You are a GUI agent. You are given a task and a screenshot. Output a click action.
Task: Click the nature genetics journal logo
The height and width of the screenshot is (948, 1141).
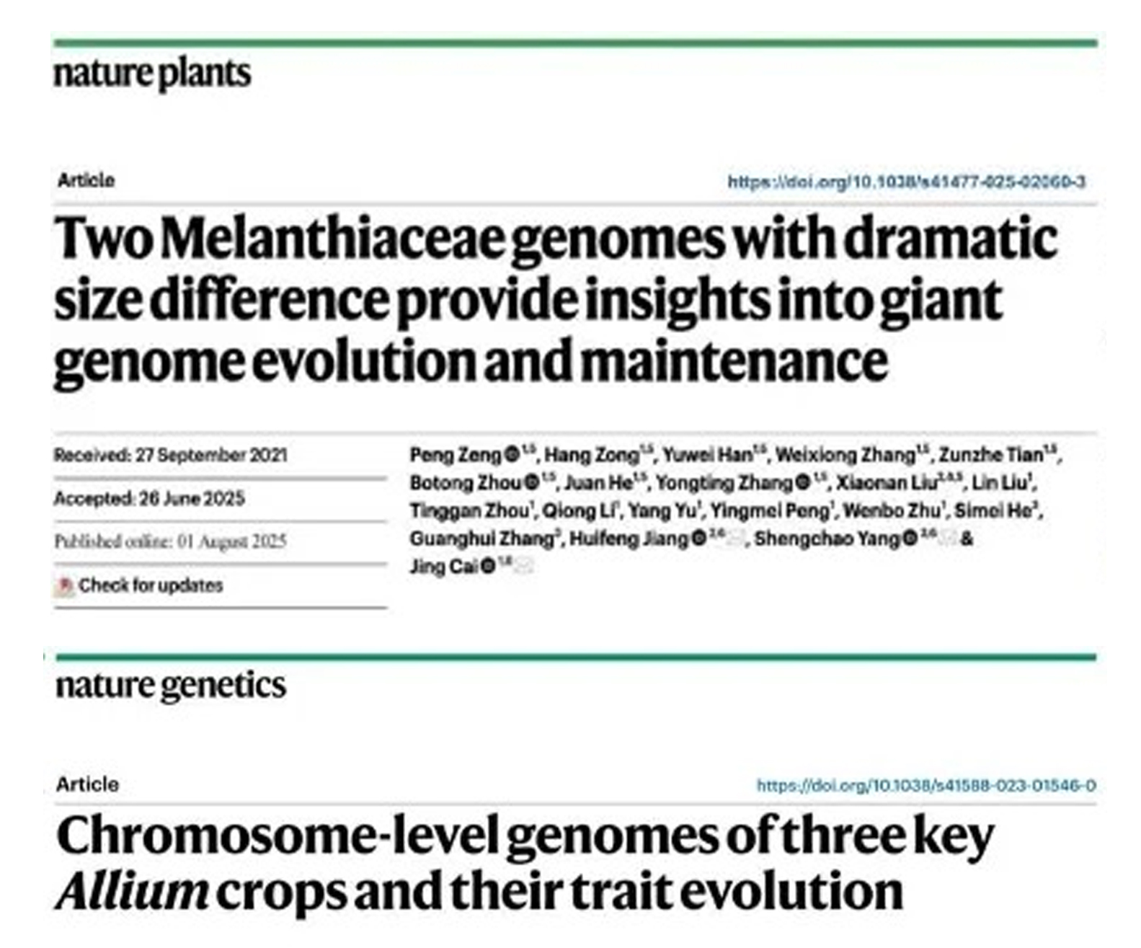(171, 686)
